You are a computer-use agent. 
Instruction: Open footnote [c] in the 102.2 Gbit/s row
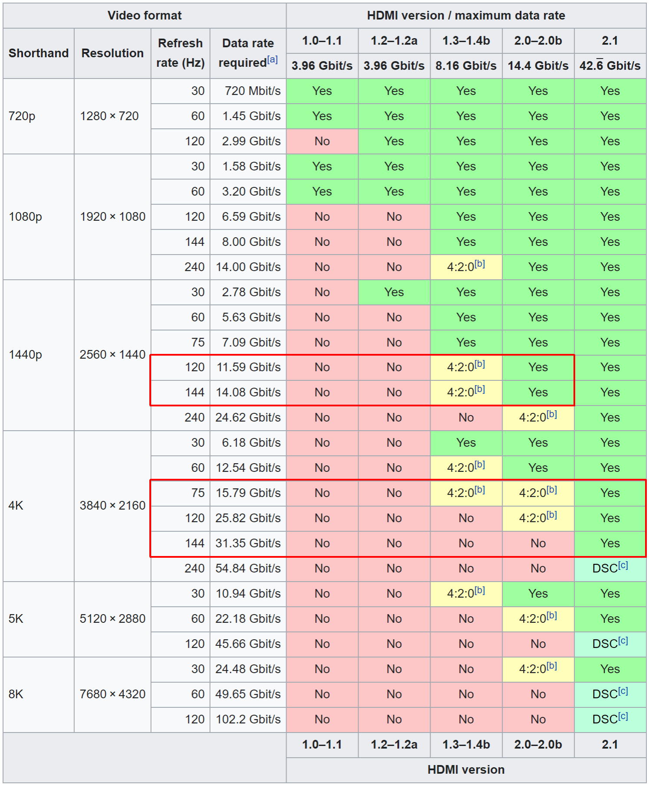(623, 716)
